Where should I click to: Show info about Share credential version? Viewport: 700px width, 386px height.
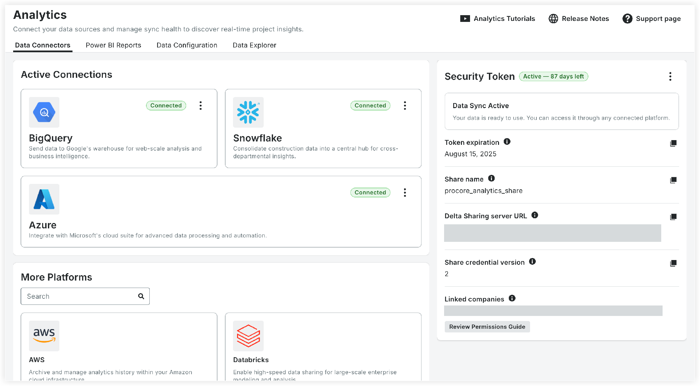pos(532,262)
